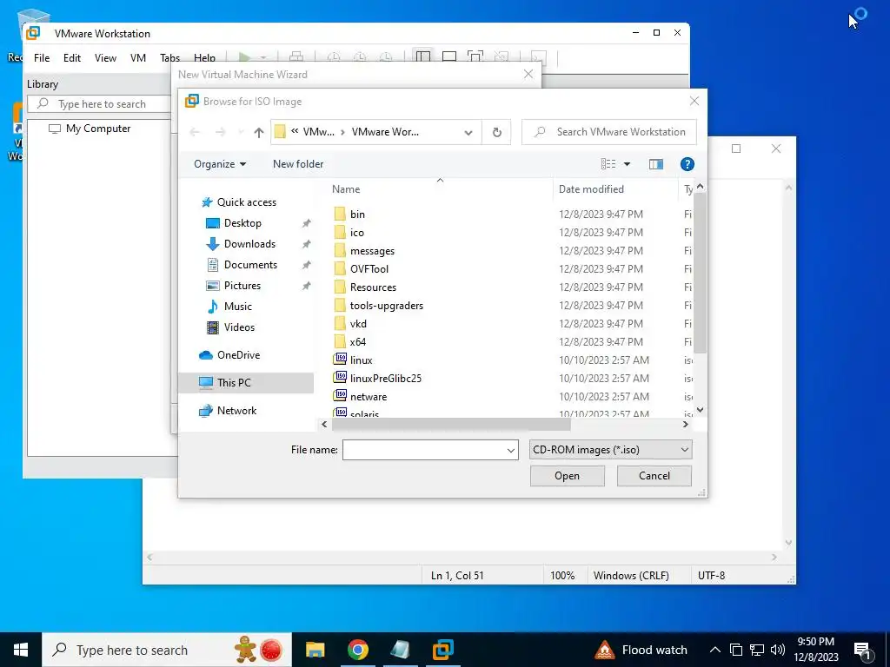The width and height of the screenshot is (890, 667).
Task: Click the Open button
Action: click(567, 476)
